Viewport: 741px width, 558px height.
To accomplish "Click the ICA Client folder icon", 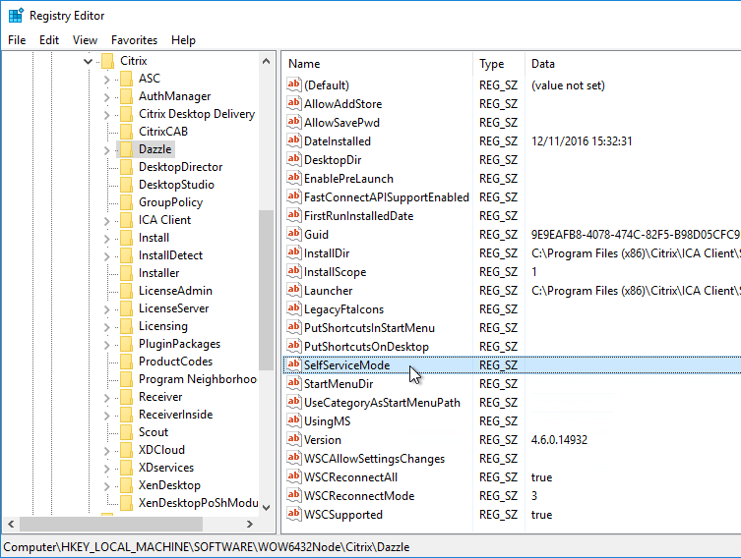I will 126,220.
